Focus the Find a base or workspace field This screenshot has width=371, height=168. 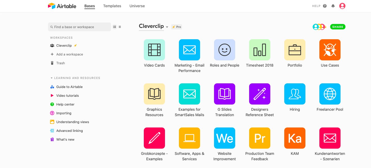point(80,27)
